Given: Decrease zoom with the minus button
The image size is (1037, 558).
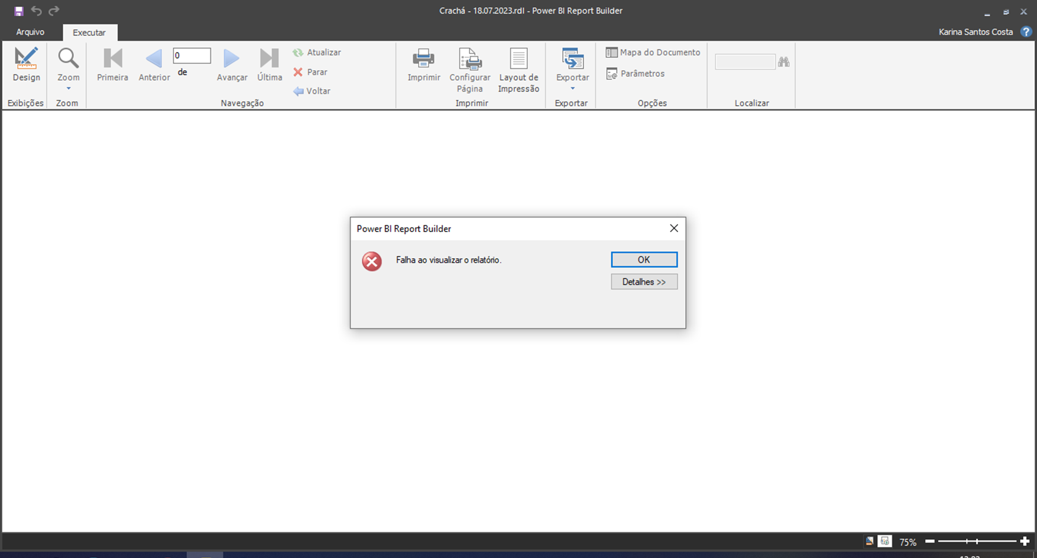Looking at the screenshot, I should tap(930, 541).
